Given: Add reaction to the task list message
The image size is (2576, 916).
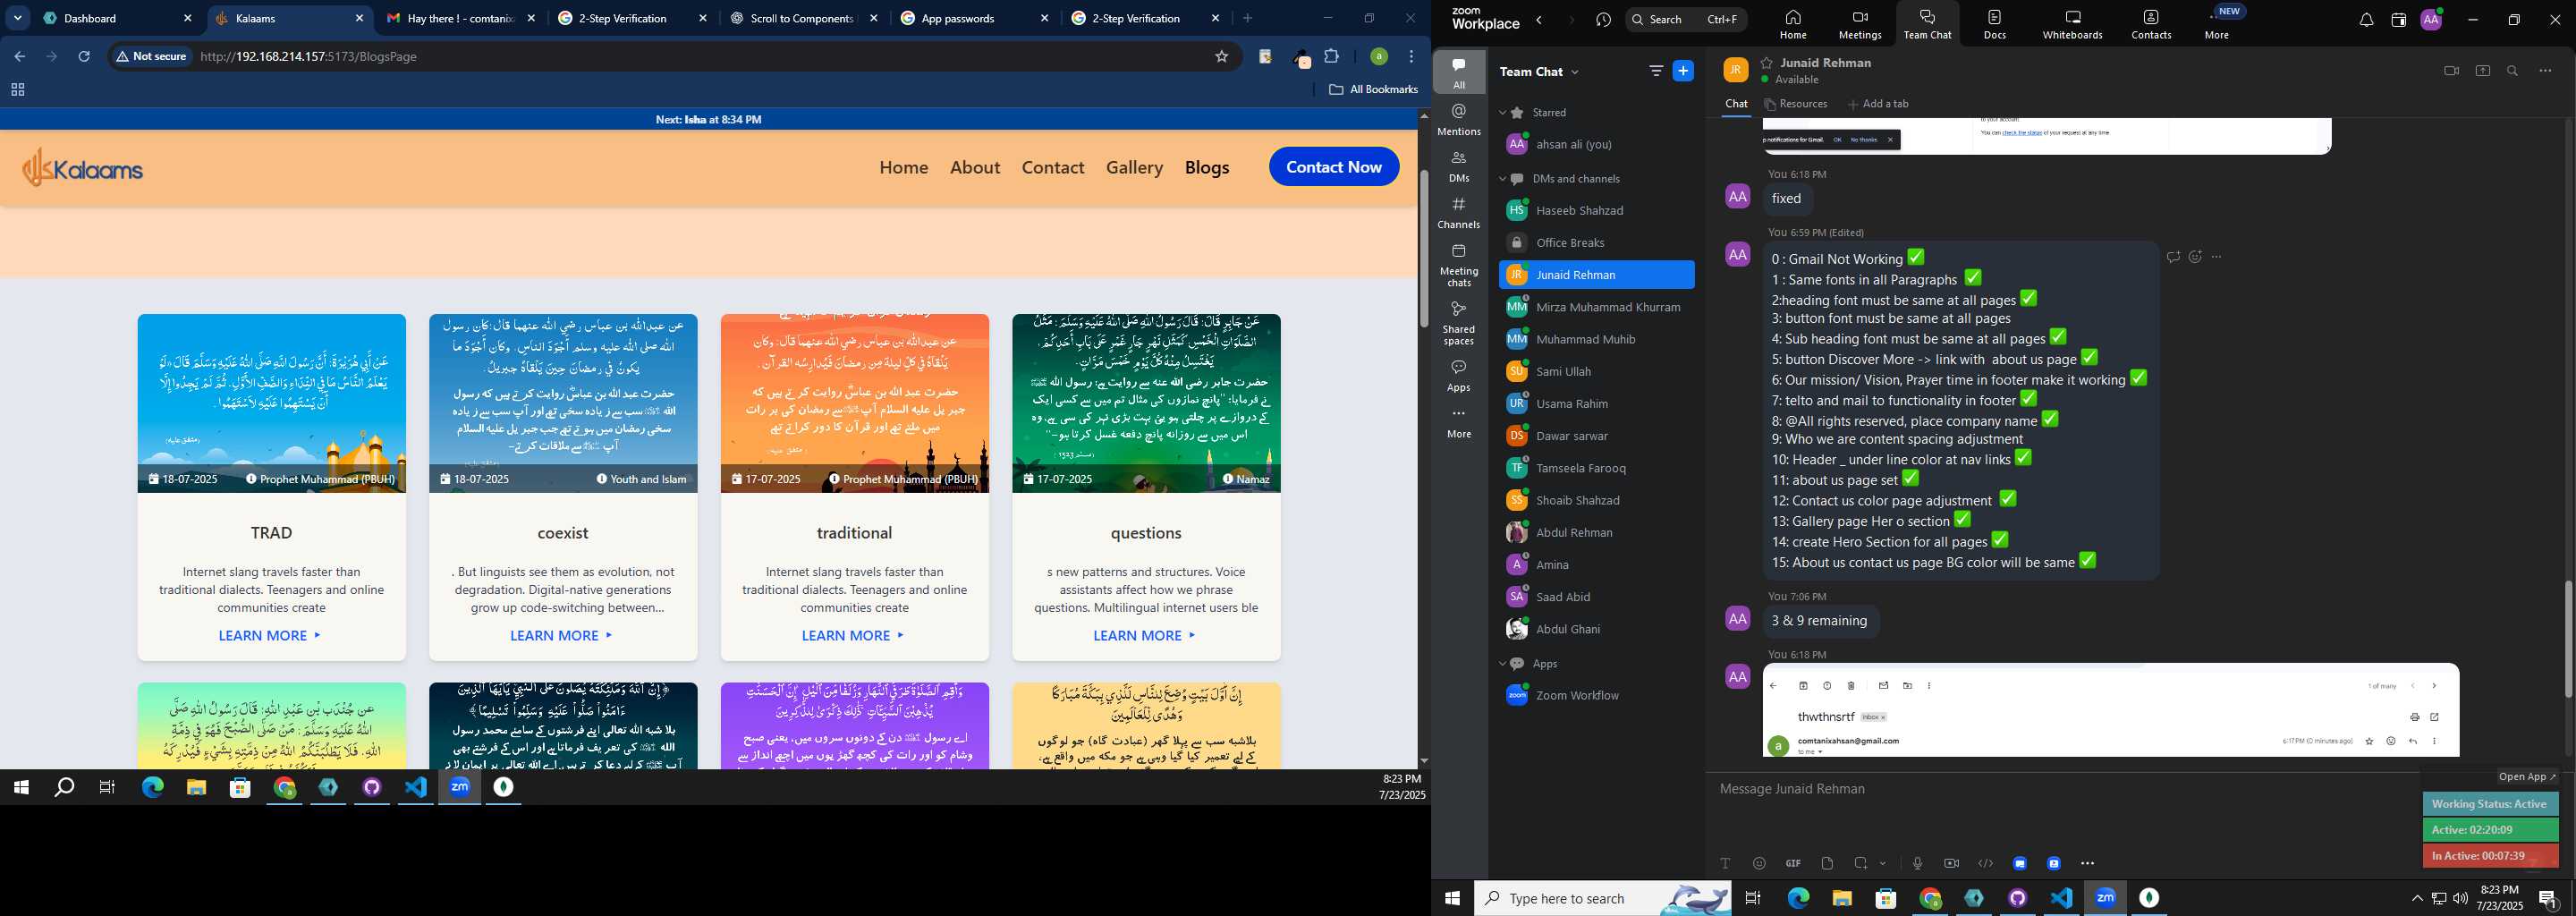Looking at the screenshot, I should pos(2195,257).
